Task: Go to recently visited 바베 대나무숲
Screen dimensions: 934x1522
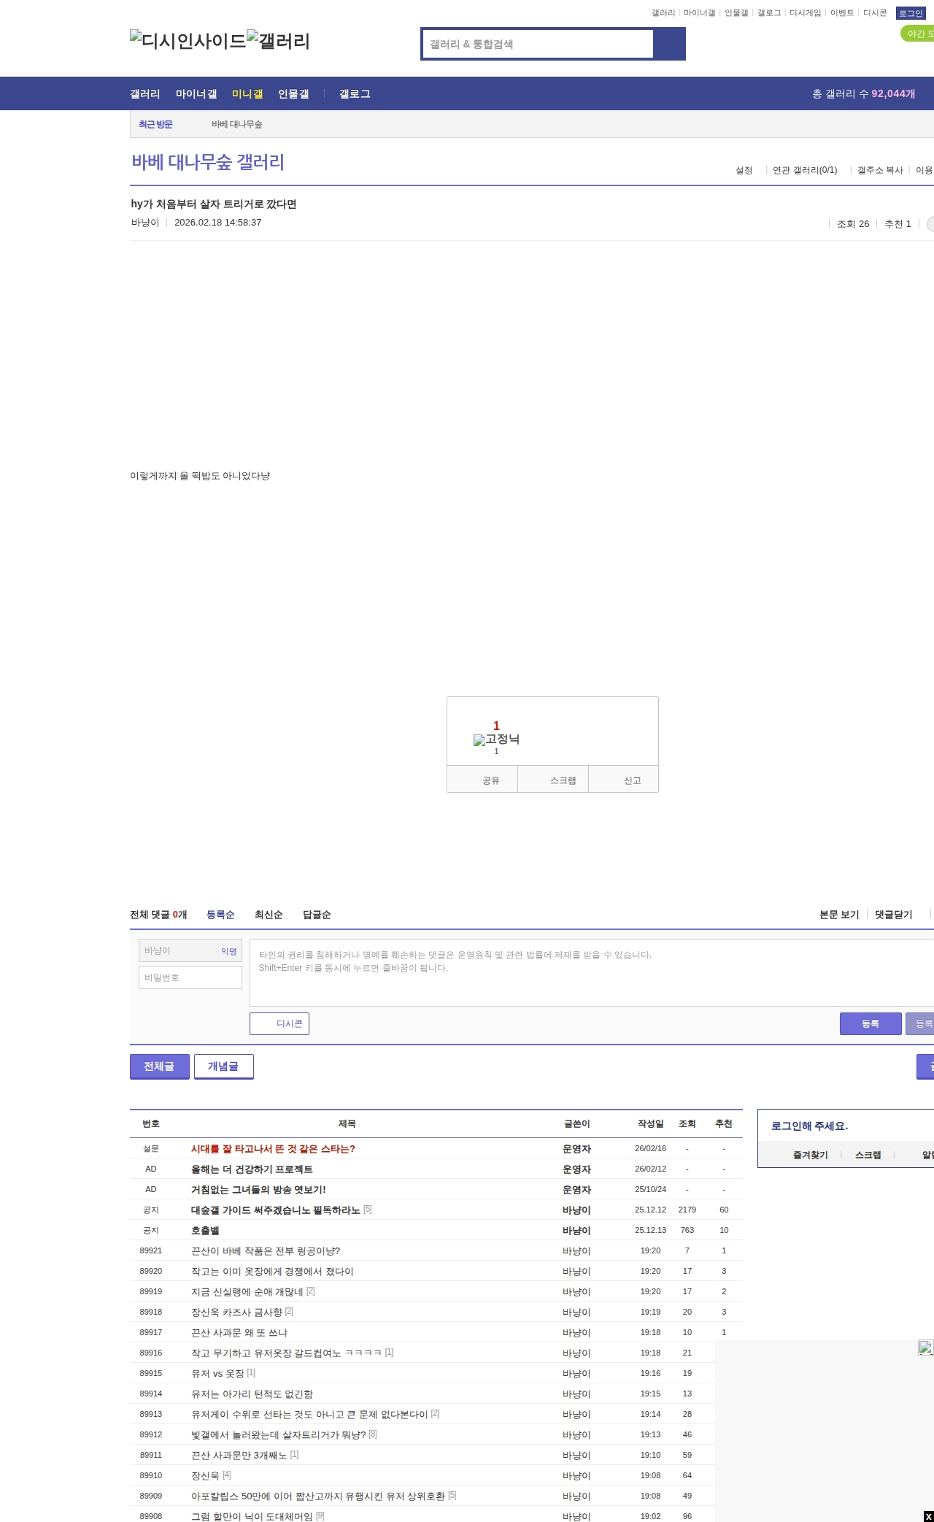Action: tap(237, 124)
